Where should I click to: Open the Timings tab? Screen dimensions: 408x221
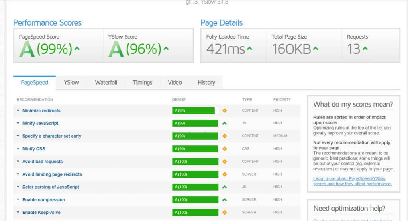pos(142,83)
